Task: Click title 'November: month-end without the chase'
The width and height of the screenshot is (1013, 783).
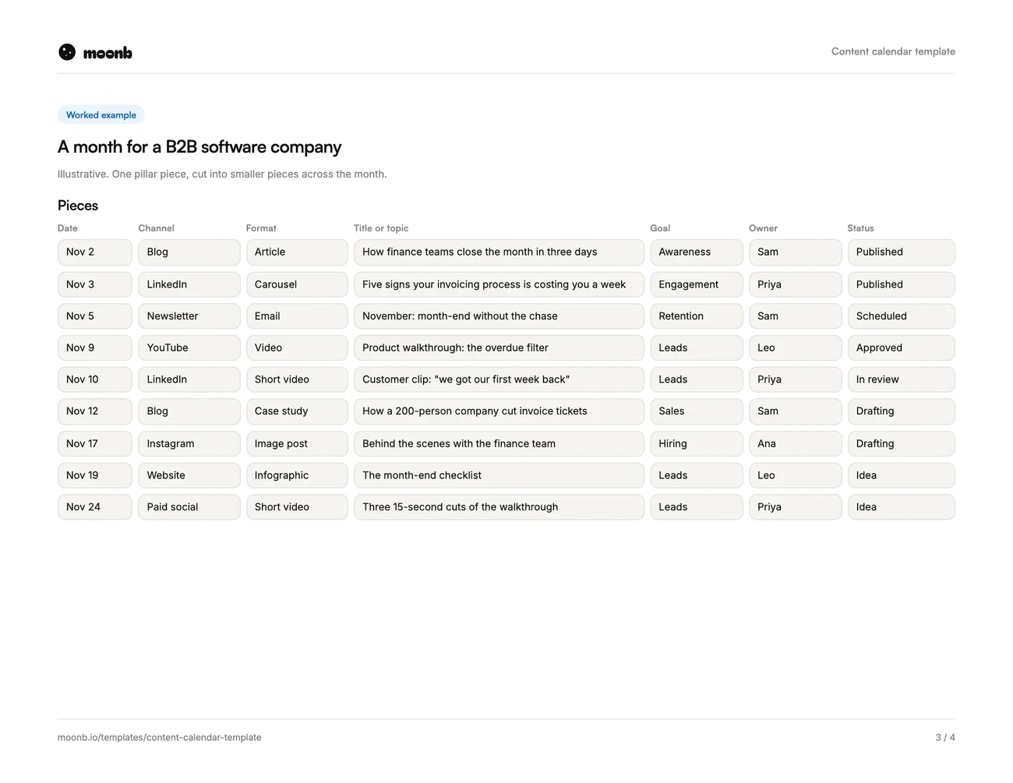Action: coord(499,316)
